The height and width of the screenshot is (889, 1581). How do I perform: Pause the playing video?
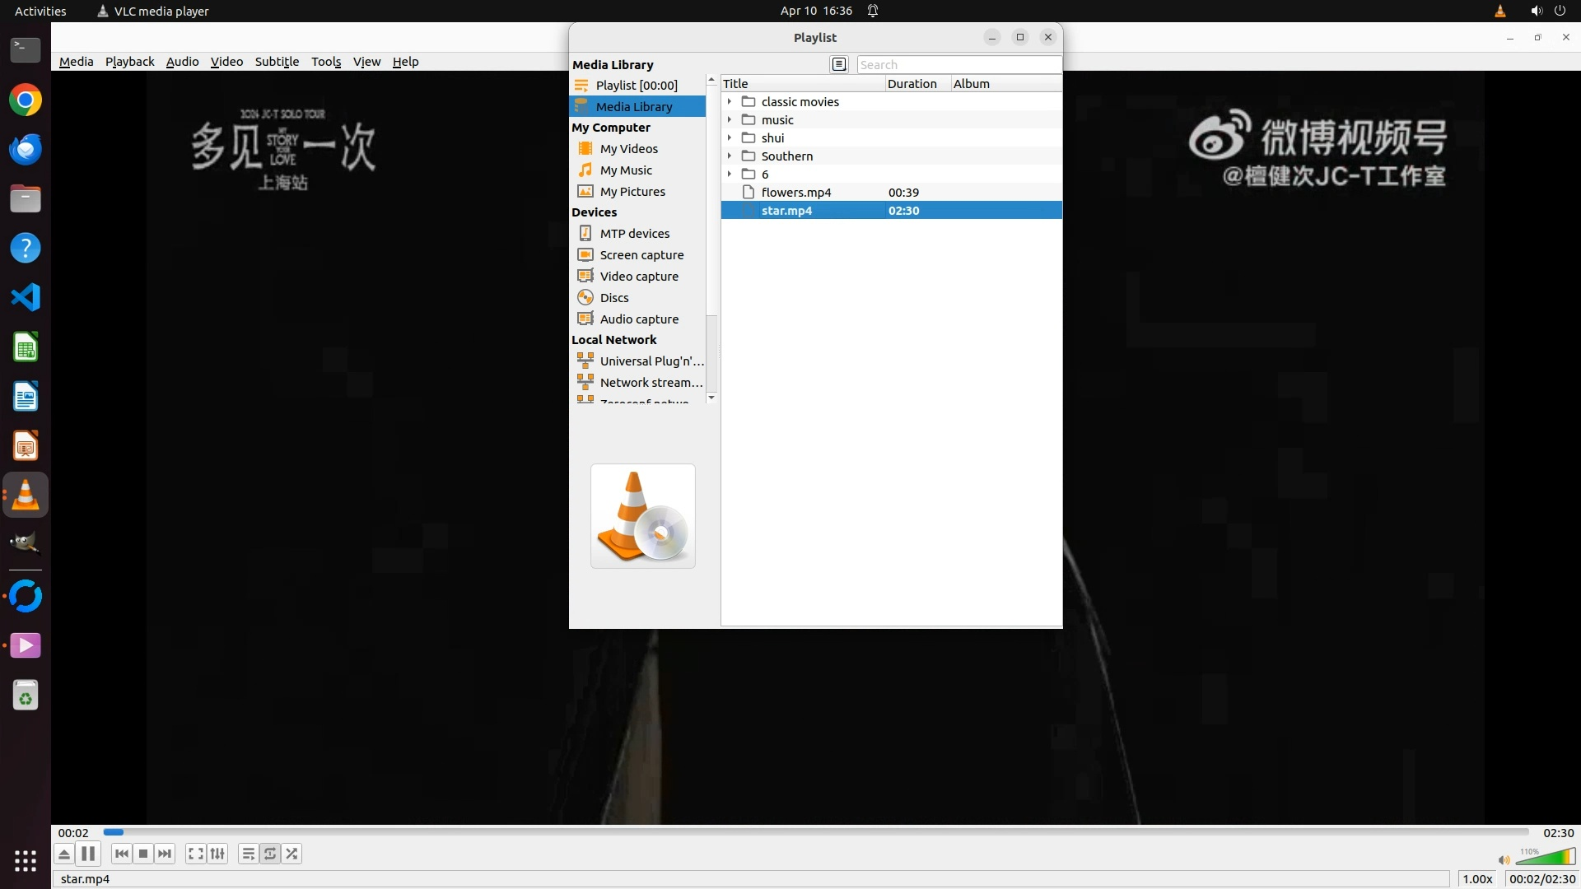pyautogui.click(x=88, y=854)
